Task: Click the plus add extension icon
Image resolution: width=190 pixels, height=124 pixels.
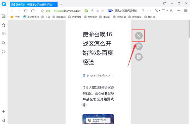Action: pos(179,11)
